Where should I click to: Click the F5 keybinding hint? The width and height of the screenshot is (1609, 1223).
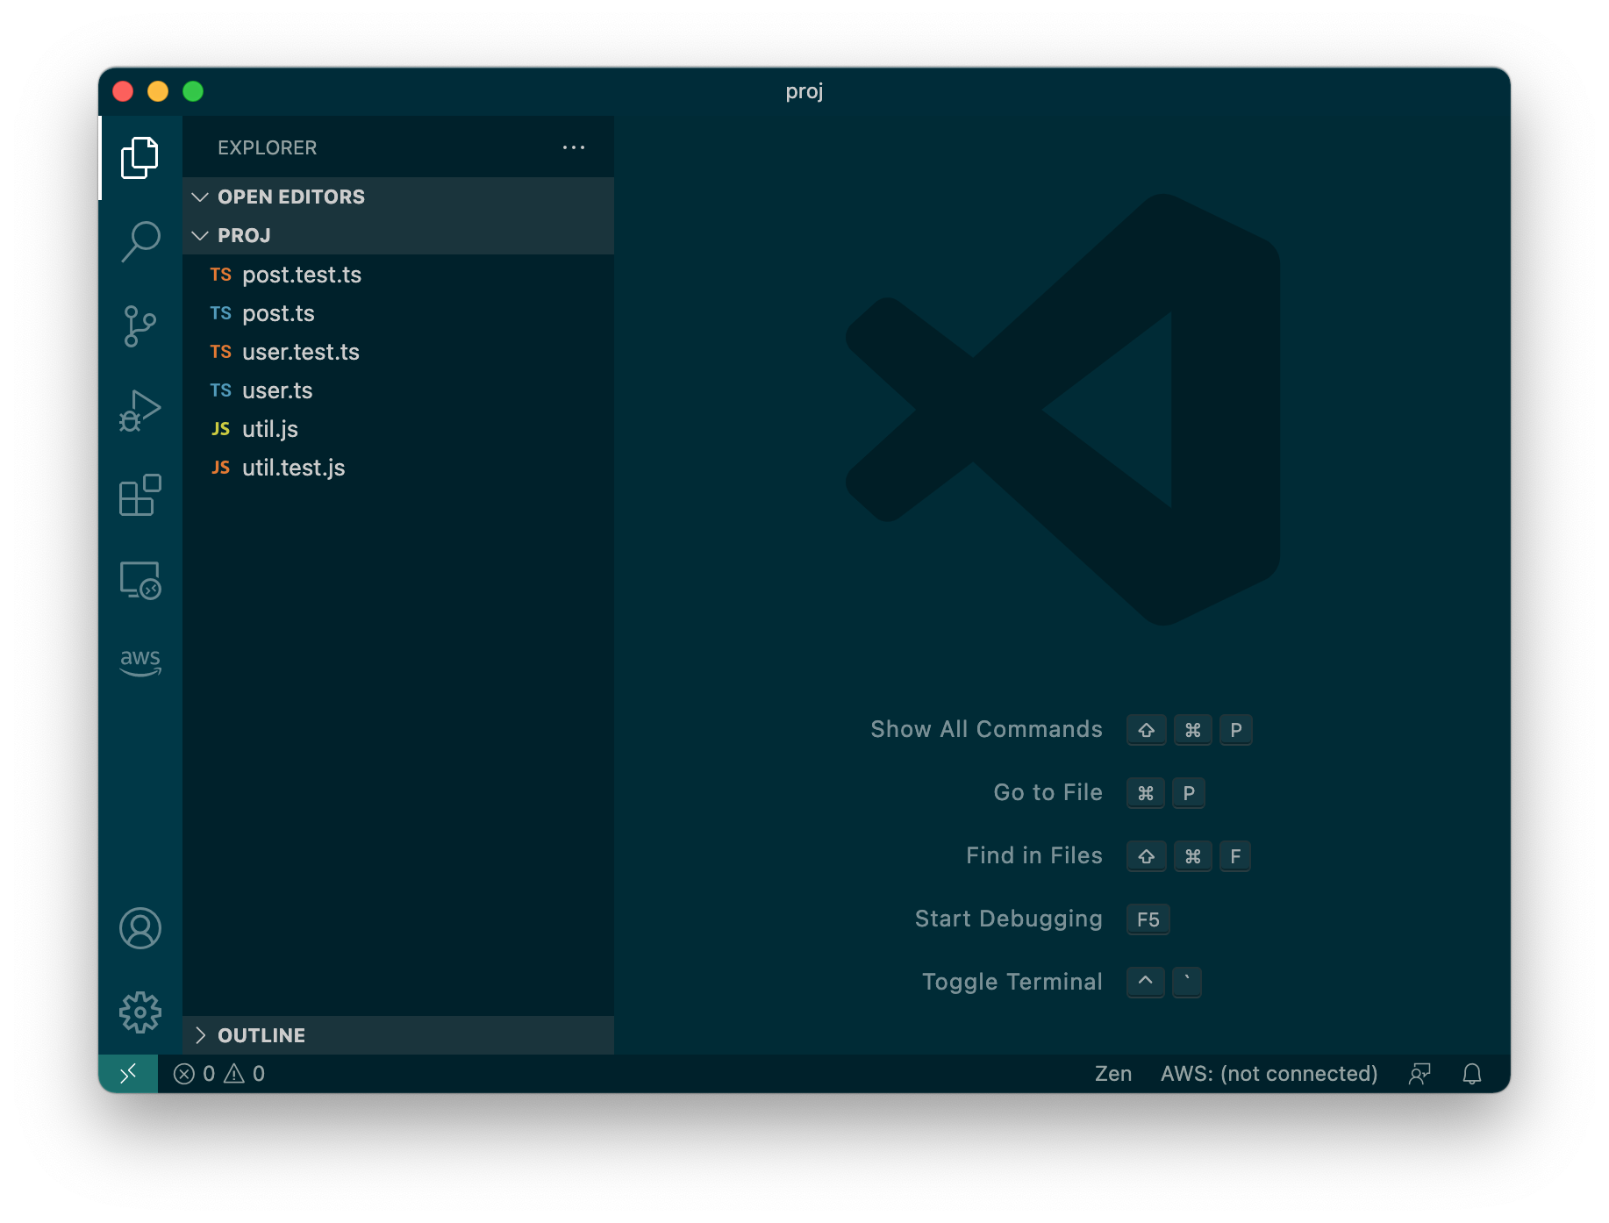point(1148,919)
